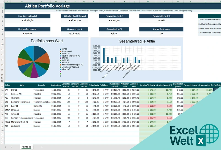Select column header H
221x150 pixels.
[x=94, y=2]
